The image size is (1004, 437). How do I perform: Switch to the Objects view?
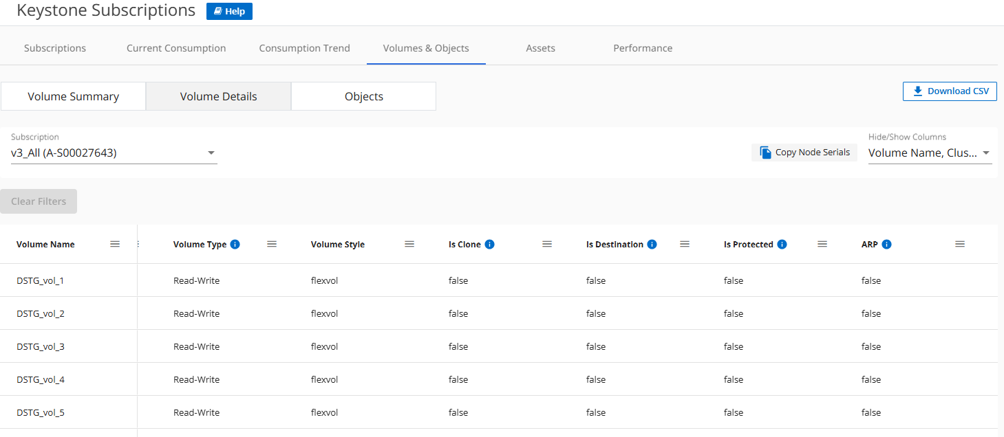(x=363, y=97)
